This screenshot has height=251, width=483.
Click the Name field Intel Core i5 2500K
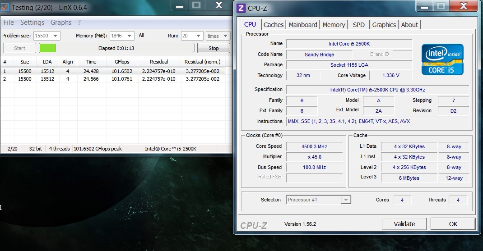click(349, 44)
